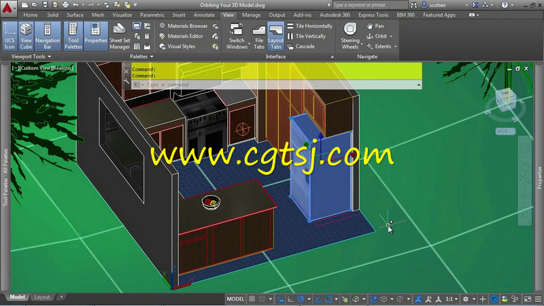This screenshot has width=544, height=306.
Task: Toggle the Navigation Bar display button
Action: 48,36
